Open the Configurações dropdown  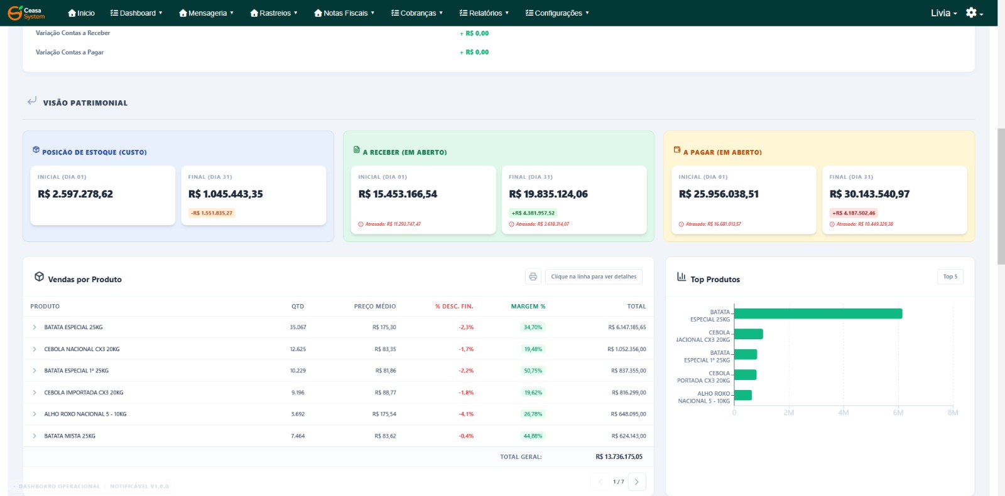557,13
